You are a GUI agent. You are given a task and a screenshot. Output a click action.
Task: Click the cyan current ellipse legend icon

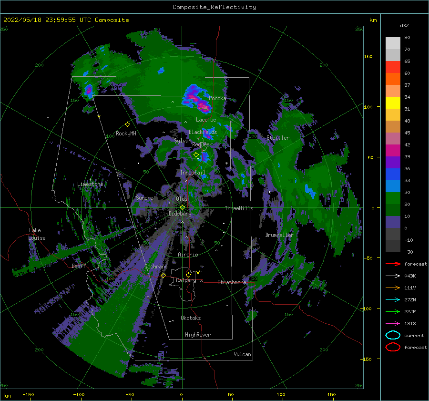pyautogui.click(x=393, y=335)
